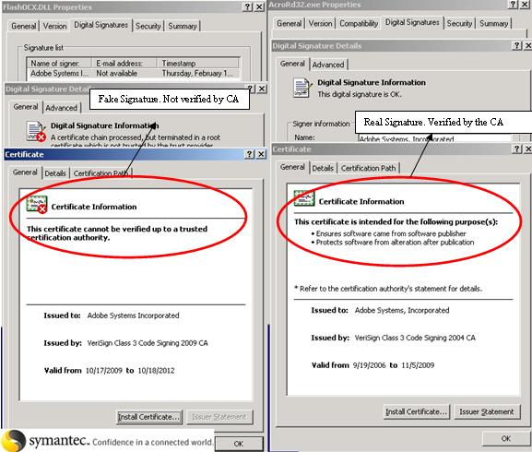Click help button in right Certificate title bar
This screenshot has height=452, width=532.
tap(516, 149)
